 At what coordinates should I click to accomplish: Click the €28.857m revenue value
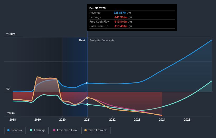(x=120, y=13)
